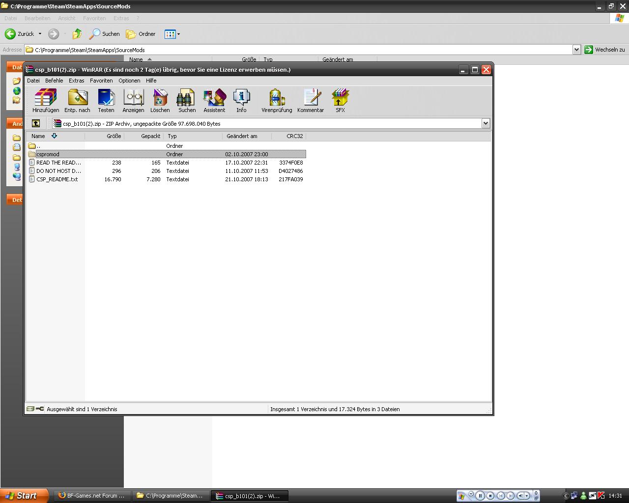629x503 pixels.
Task: Stop media player playback in taskbar
Action: [490, 496]
